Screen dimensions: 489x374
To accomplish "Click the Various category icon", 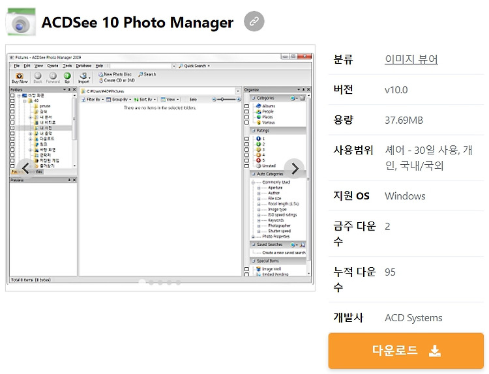I will (258, 122).
